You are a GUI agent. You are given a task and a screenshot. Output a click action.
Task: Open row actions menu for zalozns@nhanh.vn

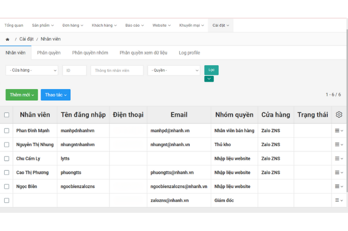coord(339,201)
